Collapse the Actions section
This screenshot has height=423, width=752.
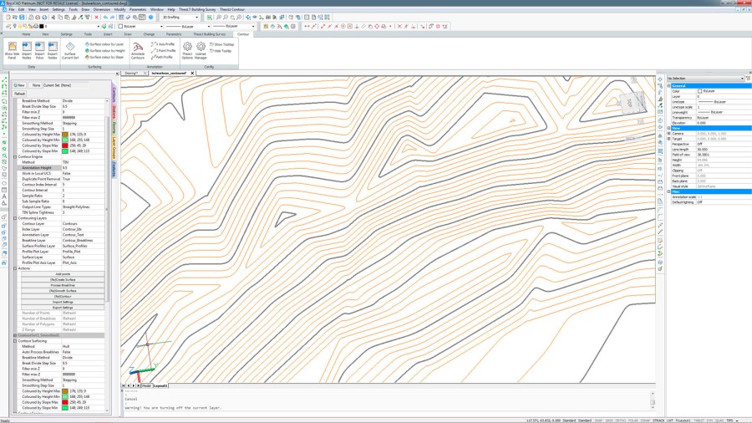[15, 268]
